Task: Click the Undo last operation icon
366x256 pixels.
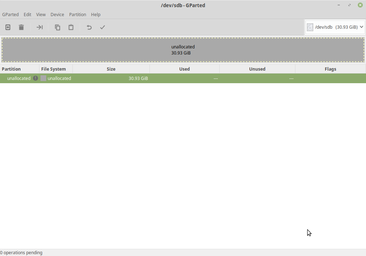Action: click(89, 27)
